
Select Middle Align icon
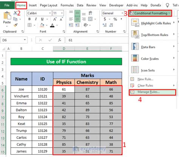[x=77, y=13]
